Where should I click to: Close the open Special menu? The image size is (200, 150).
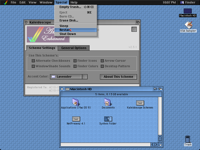[61, 2]
